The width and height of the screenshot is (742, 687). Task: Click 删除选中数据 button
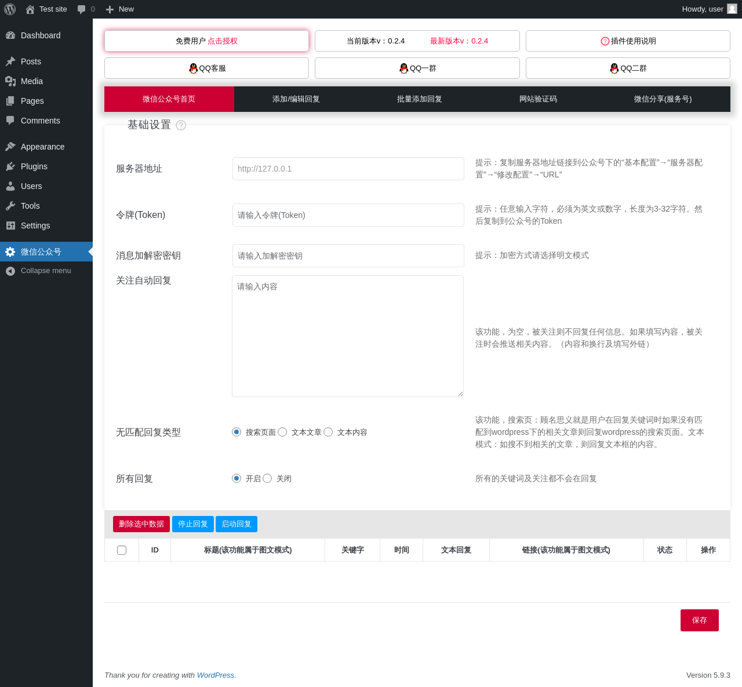coord(141,524)
